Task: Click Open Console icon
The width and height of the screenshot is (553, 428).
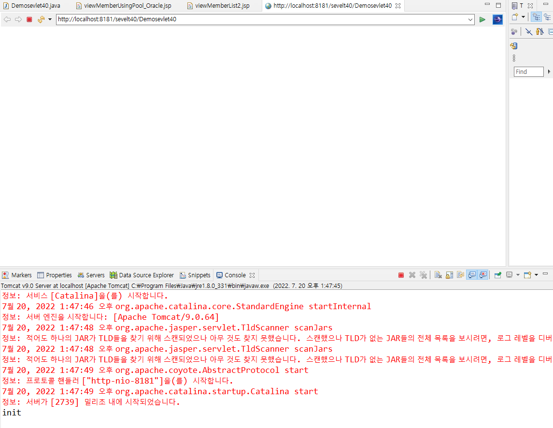Action: tap(527, 275)
